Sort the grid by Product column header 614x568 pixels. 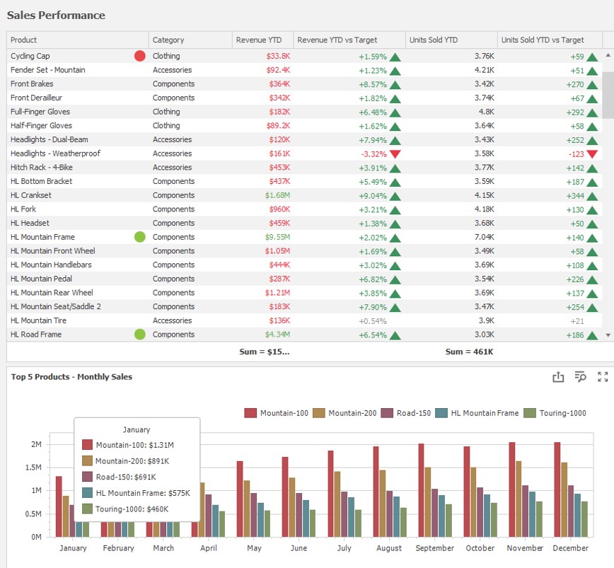77,40
